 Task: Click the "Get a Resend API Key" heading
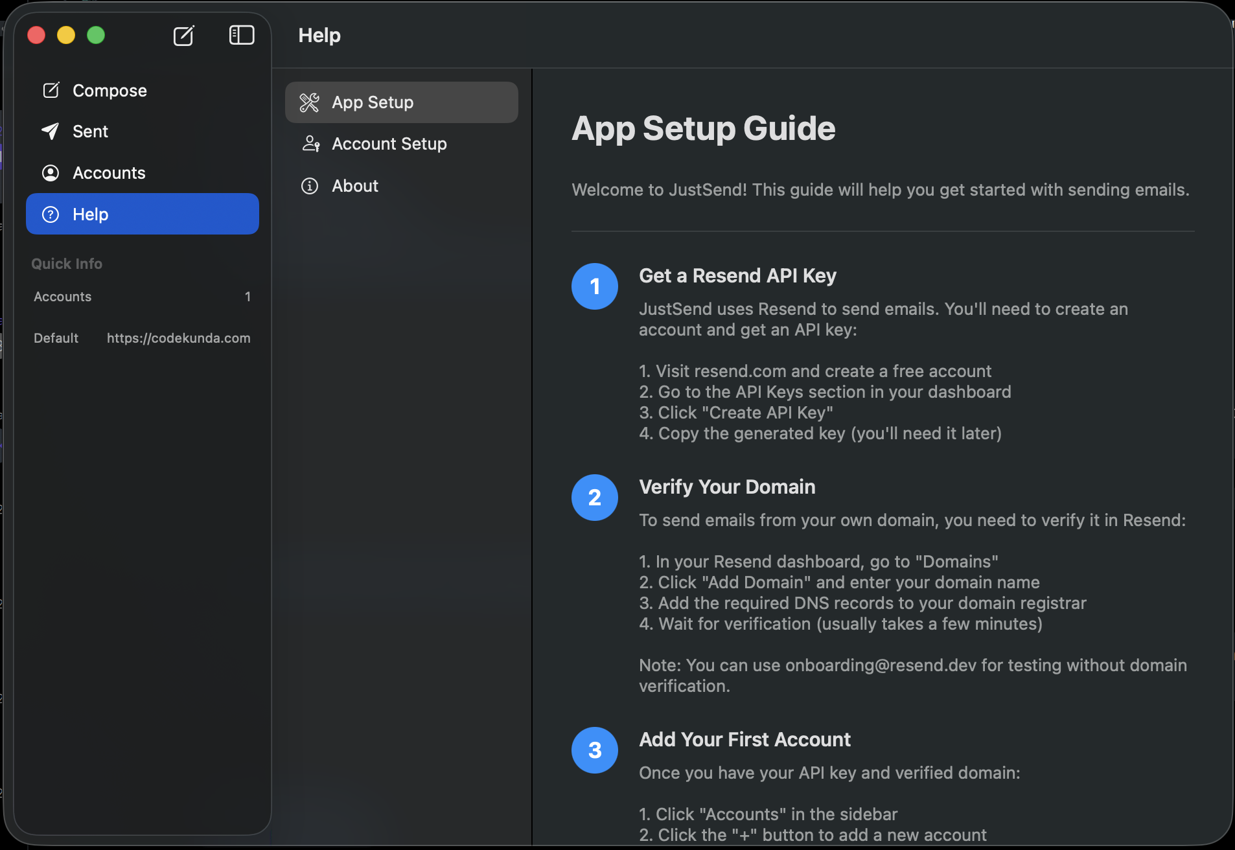point(737,276)
